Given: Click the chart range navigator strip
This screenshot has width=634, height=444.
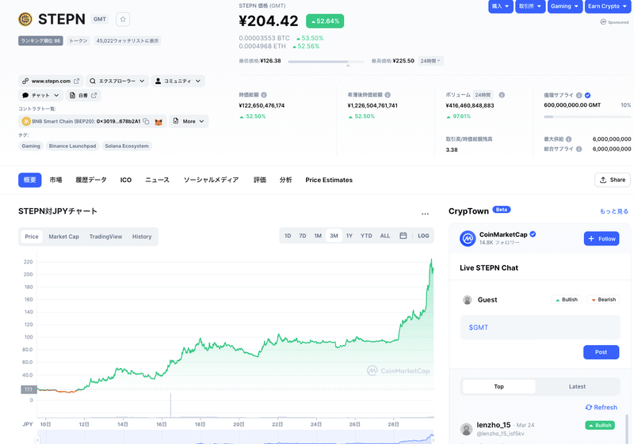Looking at the screenshot, I should click(x=235, y=438).
